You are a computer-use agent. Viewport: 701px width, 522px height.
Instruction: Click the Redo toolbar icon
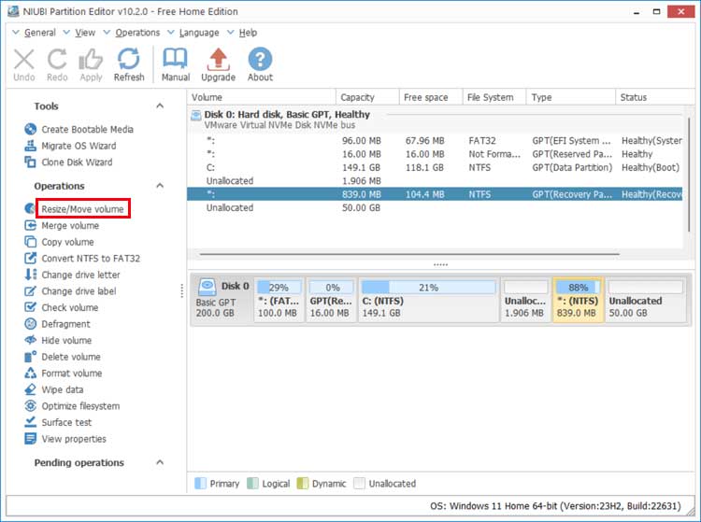tap(57, 60)
